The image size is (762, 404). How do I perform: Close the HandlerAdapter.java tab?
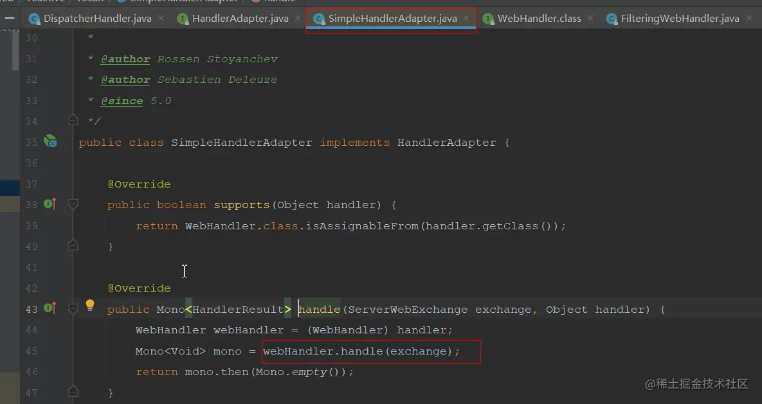tap(298, 19)
